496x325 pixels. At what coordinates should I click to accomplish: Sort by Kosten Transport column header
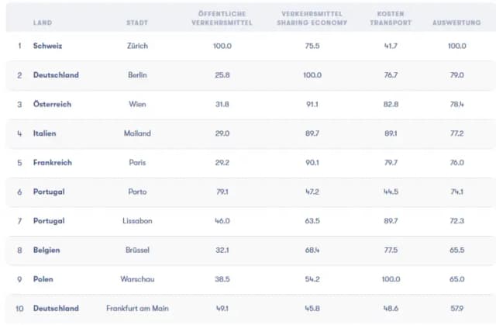point(391,19)
